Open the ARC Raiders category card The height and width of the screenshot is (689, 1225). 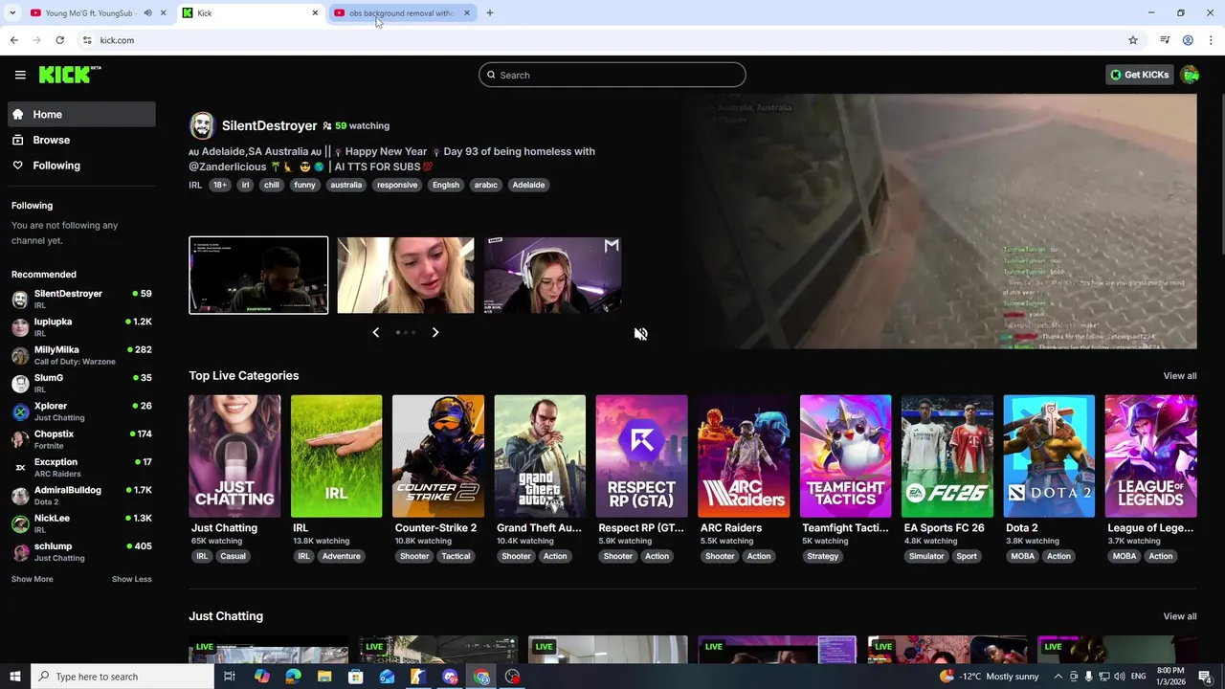(x=744, y=456)
